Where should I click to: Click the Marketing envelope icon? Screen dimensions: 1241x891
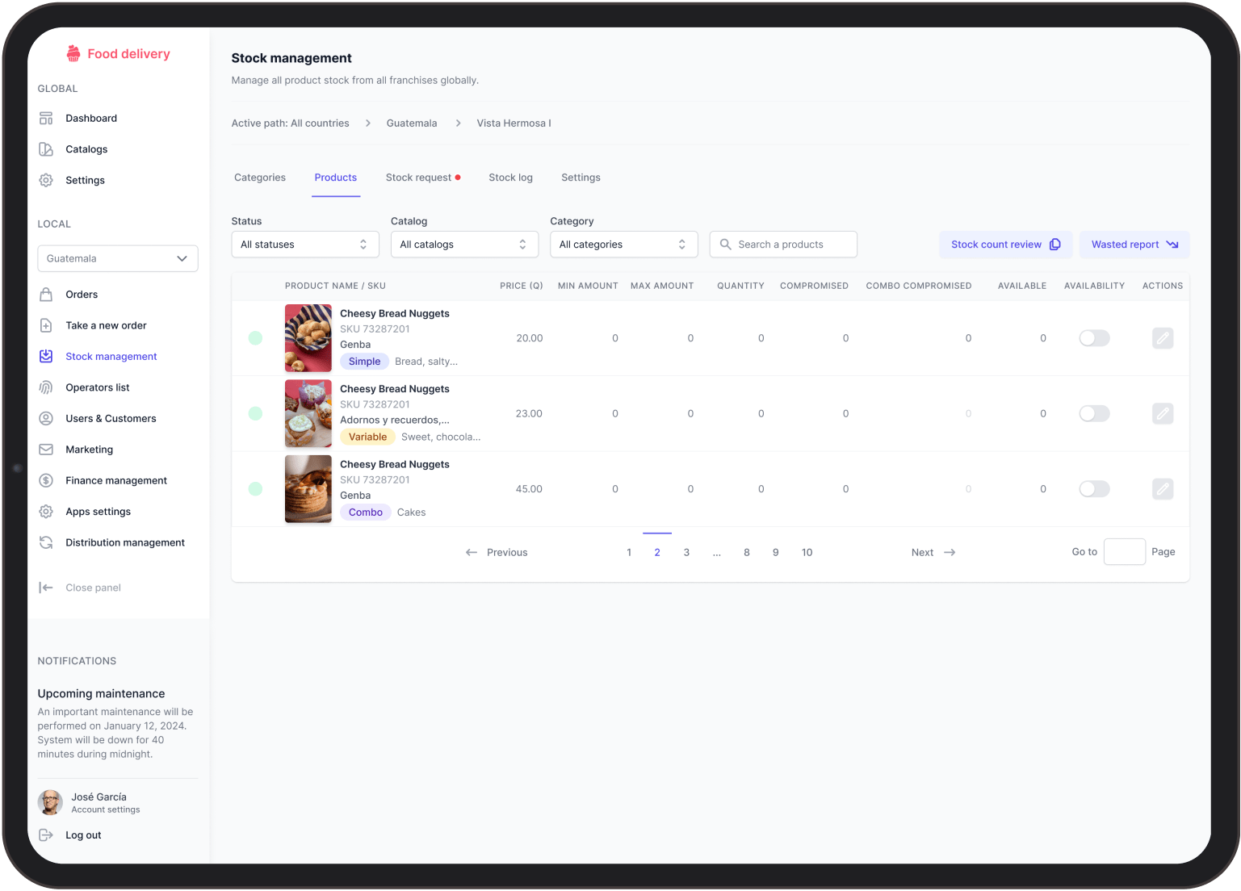tap(46, 450)
